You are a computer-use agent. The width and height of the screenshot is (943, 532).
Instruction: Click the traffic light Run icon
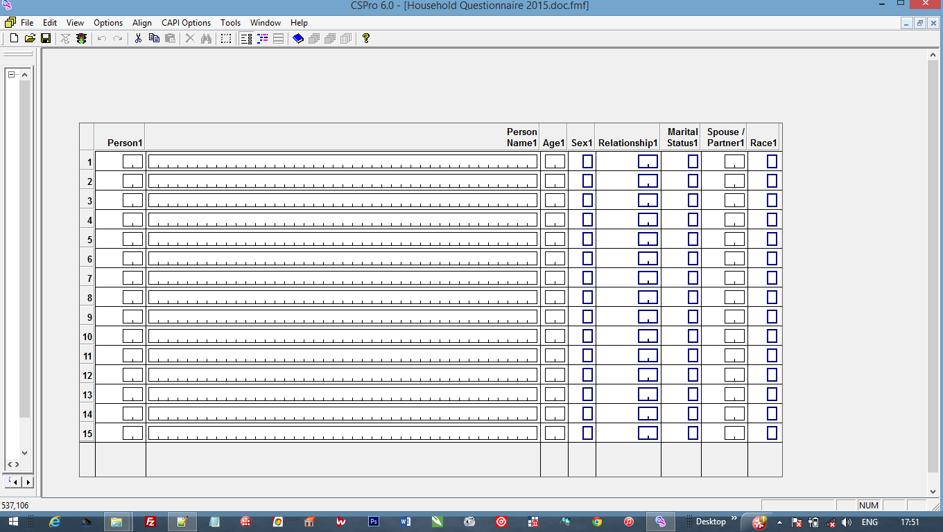tap(82, 38)
